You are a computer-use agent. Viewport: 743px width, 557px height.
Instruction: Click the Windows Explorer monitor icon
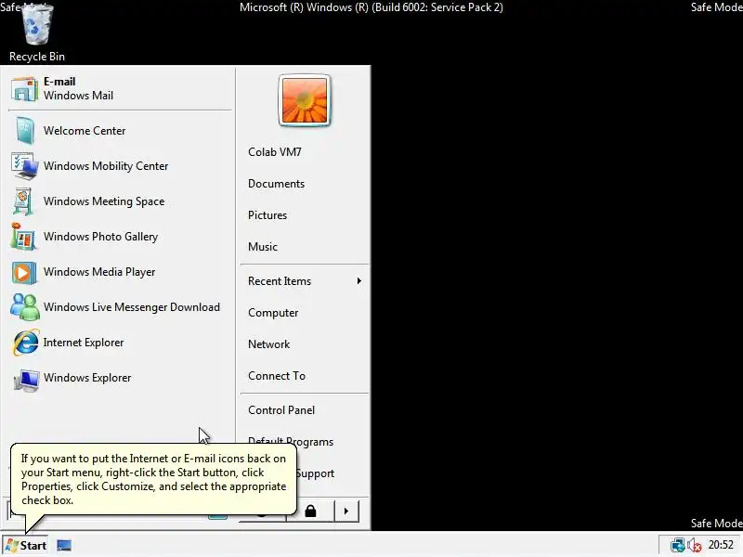point(26,379)
